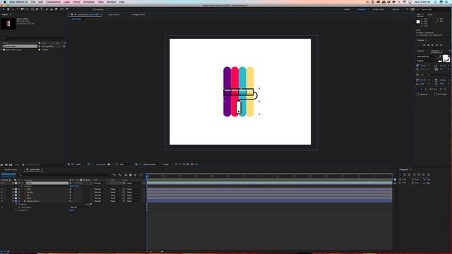Viewport: 452px width, 254px height.
Task: Select the Type tool
Action: click(x=41, y=9)
